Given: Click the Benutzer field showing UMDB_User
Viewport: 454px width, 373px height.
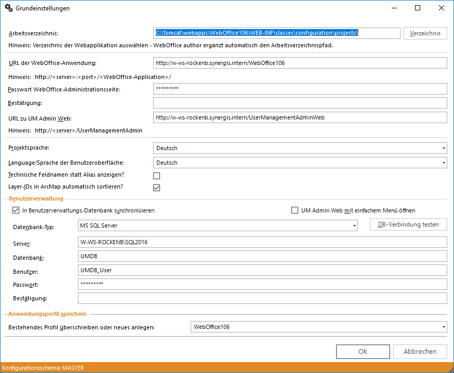Looking at the screenshot, I should (x=260, y=270).
